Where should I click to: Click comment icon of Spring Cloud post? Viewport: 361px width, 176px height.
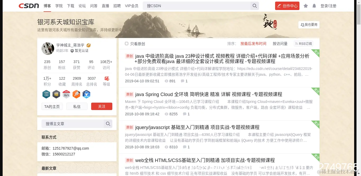coord(184,114)
